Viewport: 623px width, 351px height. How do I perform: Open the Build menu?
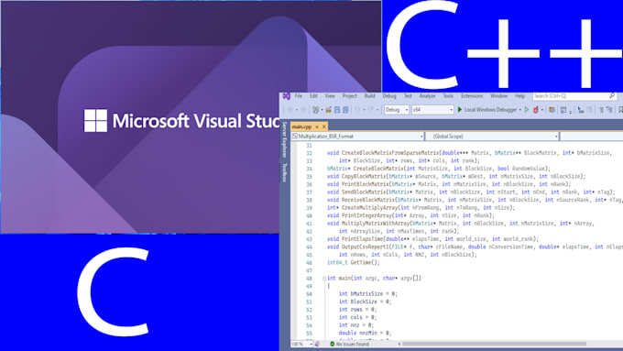point(369,96)
